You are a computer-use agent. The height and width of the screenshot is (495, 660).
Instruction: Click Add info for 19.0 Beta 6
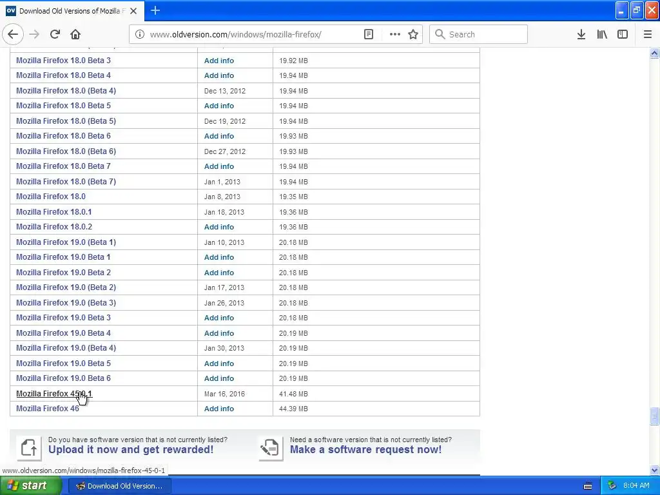[219, 378]
